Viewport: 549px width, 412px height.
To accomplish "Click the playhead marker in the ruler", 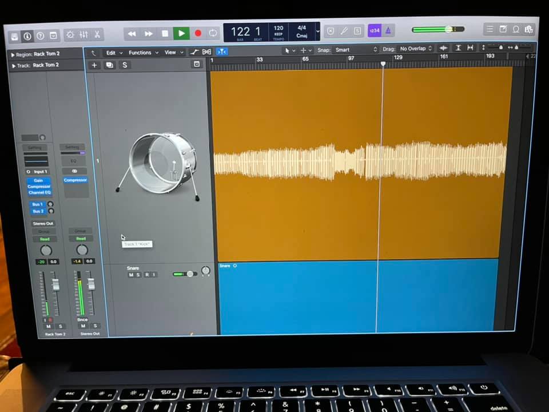I will [383, 64].
